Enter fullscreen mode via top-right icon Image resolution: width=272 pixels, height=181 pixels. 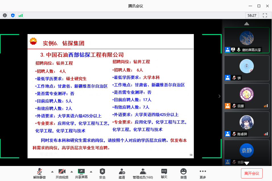(265, 15)
